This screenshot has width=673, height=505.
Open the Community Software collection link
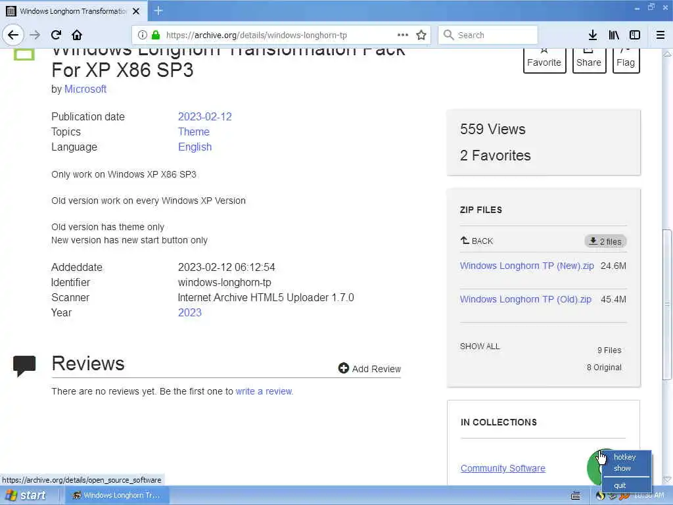tap(503, 468)
